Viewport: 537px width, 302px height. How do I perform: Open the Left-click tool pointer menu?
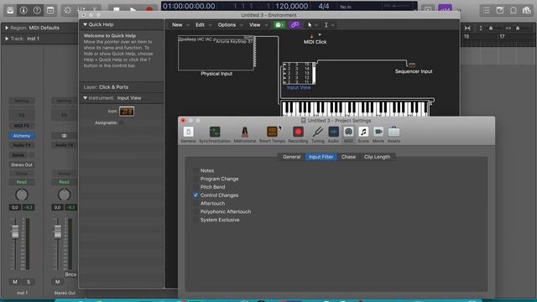[x=312, y=24]
